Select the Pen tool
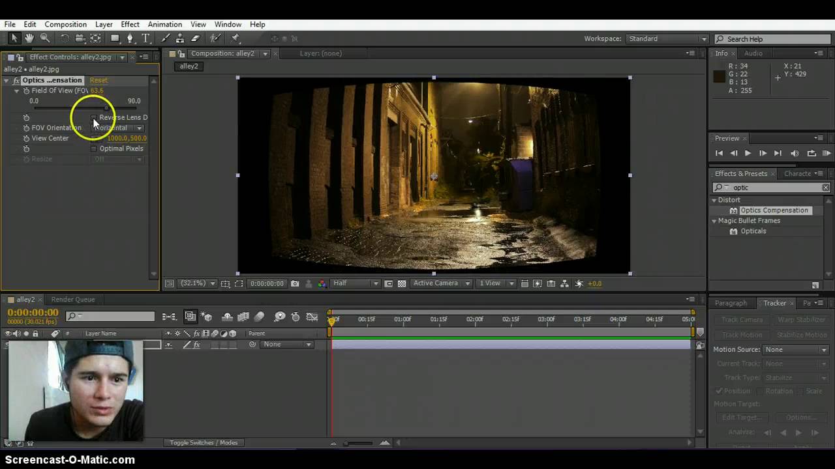The image size is (835, 469). [x=130, y=38]
